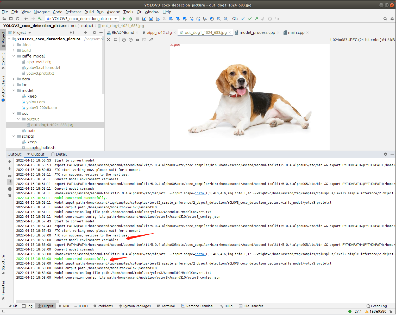The width and height of the screenshot is (396, 315).
Task: Switch to the Detail output tab
Action: pyautogui.click(x=59, y=154)
